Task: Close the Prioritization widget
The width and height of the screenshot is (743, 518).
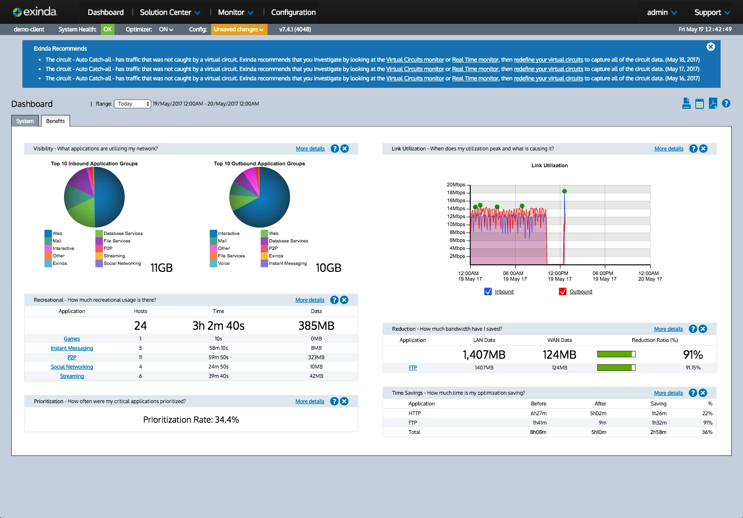Action: tap(344, 401)
